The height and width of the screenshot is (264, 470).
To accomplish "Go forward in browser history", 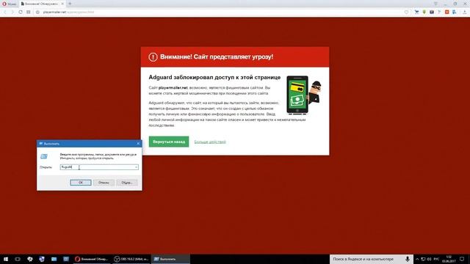I will click(12, 12).
